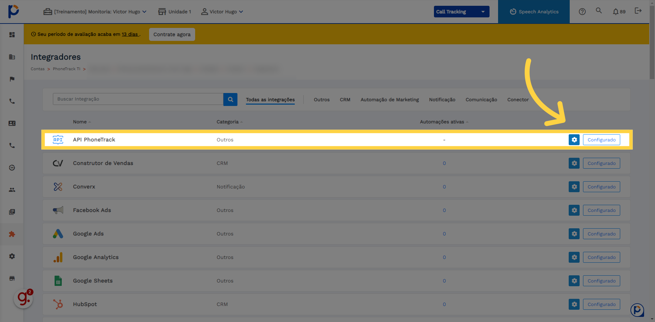Click Configurado button for HubSpot
This screenshot has width=655, height=322.
tap(601, 304)
